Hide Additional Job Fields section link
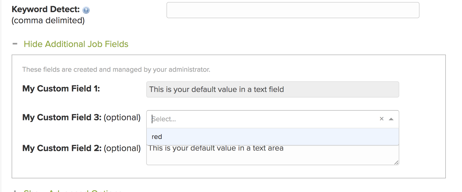462x192 pixels. point(76,44)
